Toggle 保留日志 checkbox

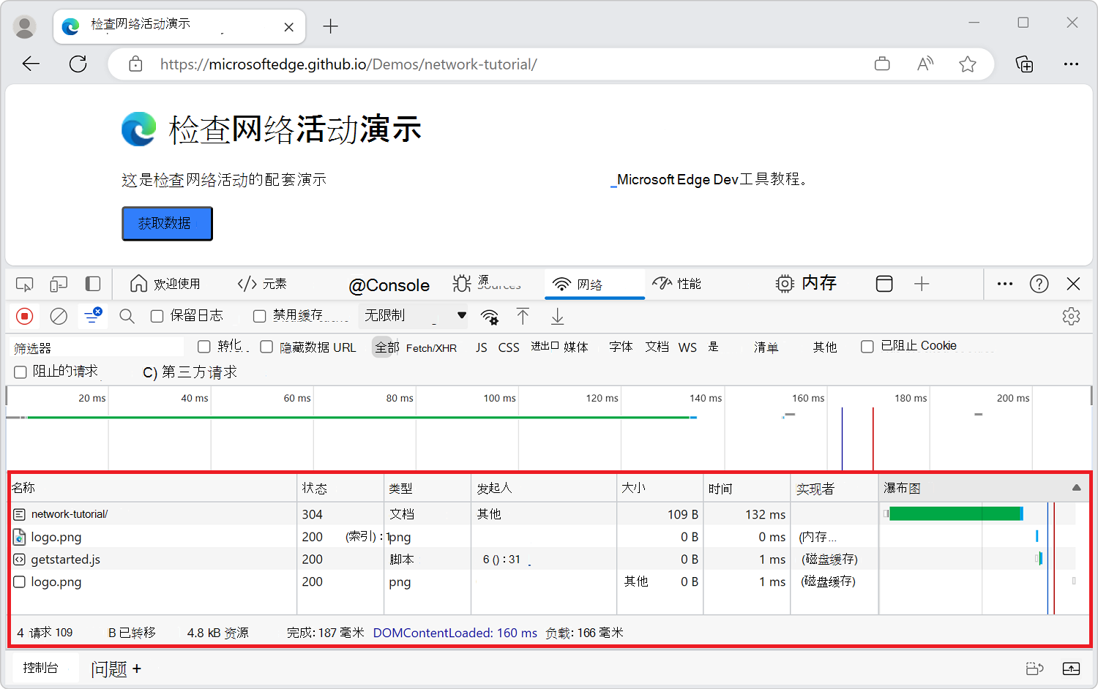[157, 316]
